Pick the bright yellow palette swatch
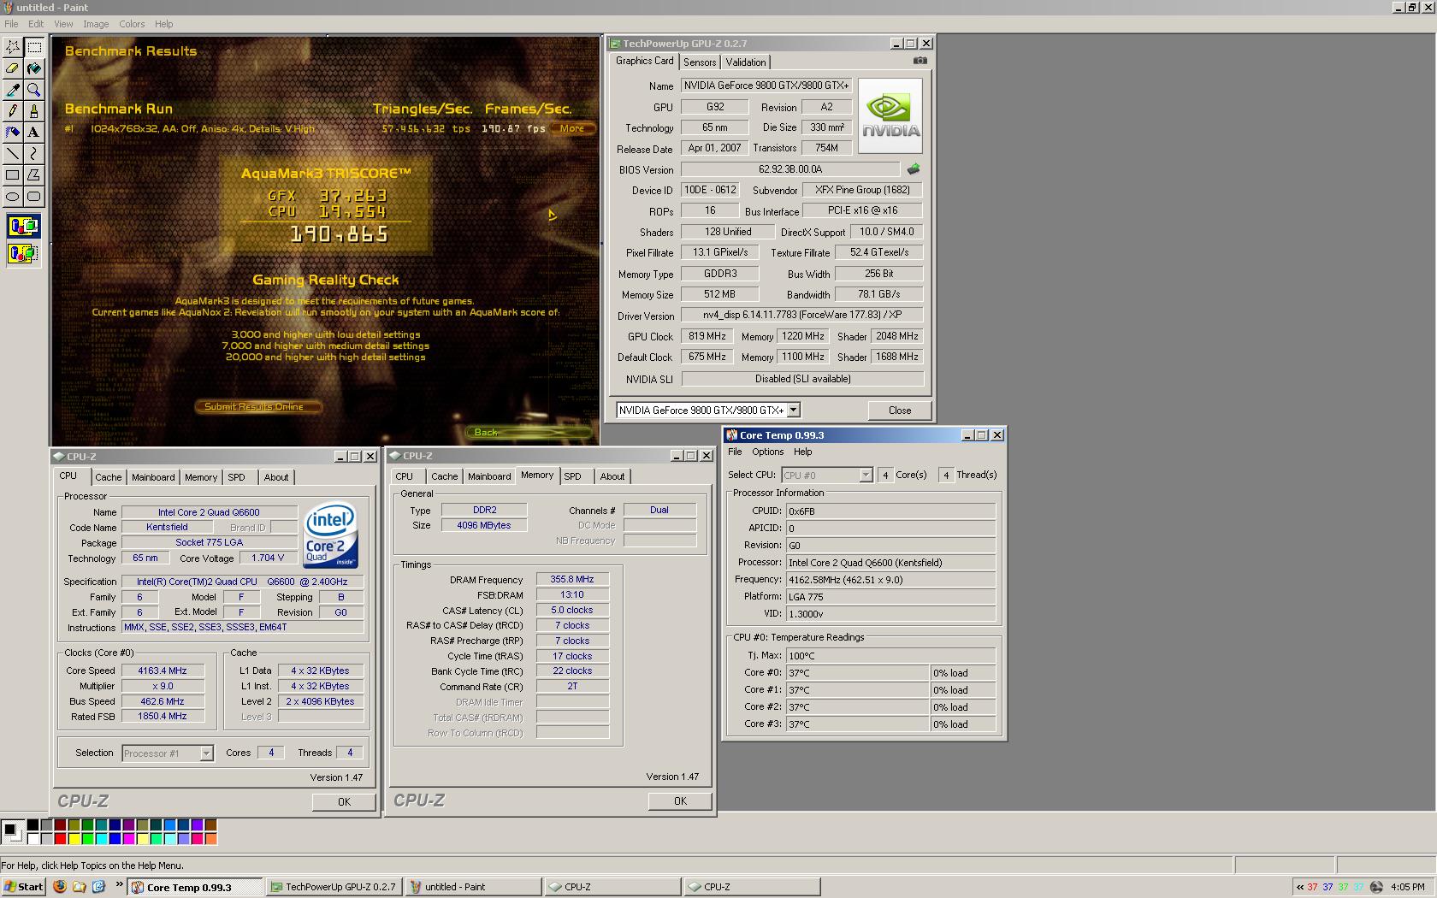The height and width of the screenshot is (898, 1437). tap(74, 839)
